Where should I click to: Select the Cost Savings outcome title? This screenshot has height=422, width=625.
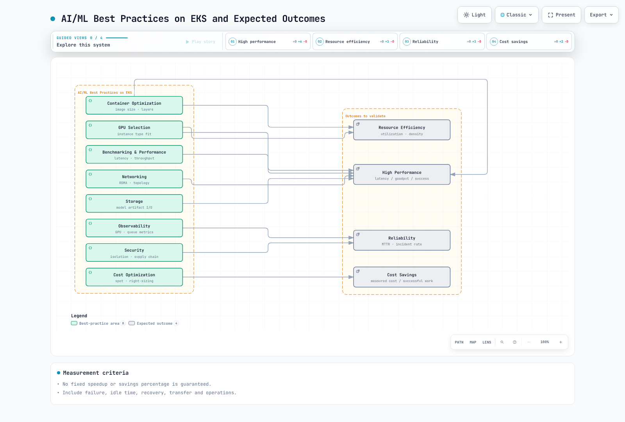402,275
